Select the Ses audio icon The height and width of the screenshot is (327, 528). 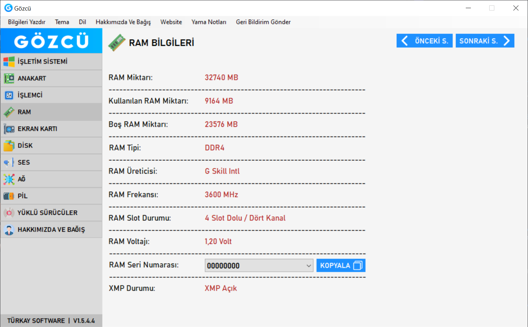(x=9, y=162)
